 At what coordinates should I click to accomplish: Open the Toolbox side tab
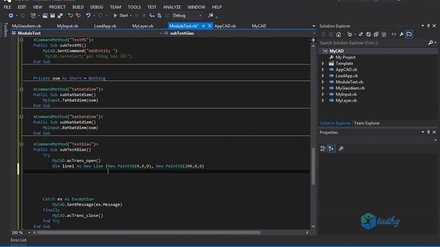pos(5,30)
